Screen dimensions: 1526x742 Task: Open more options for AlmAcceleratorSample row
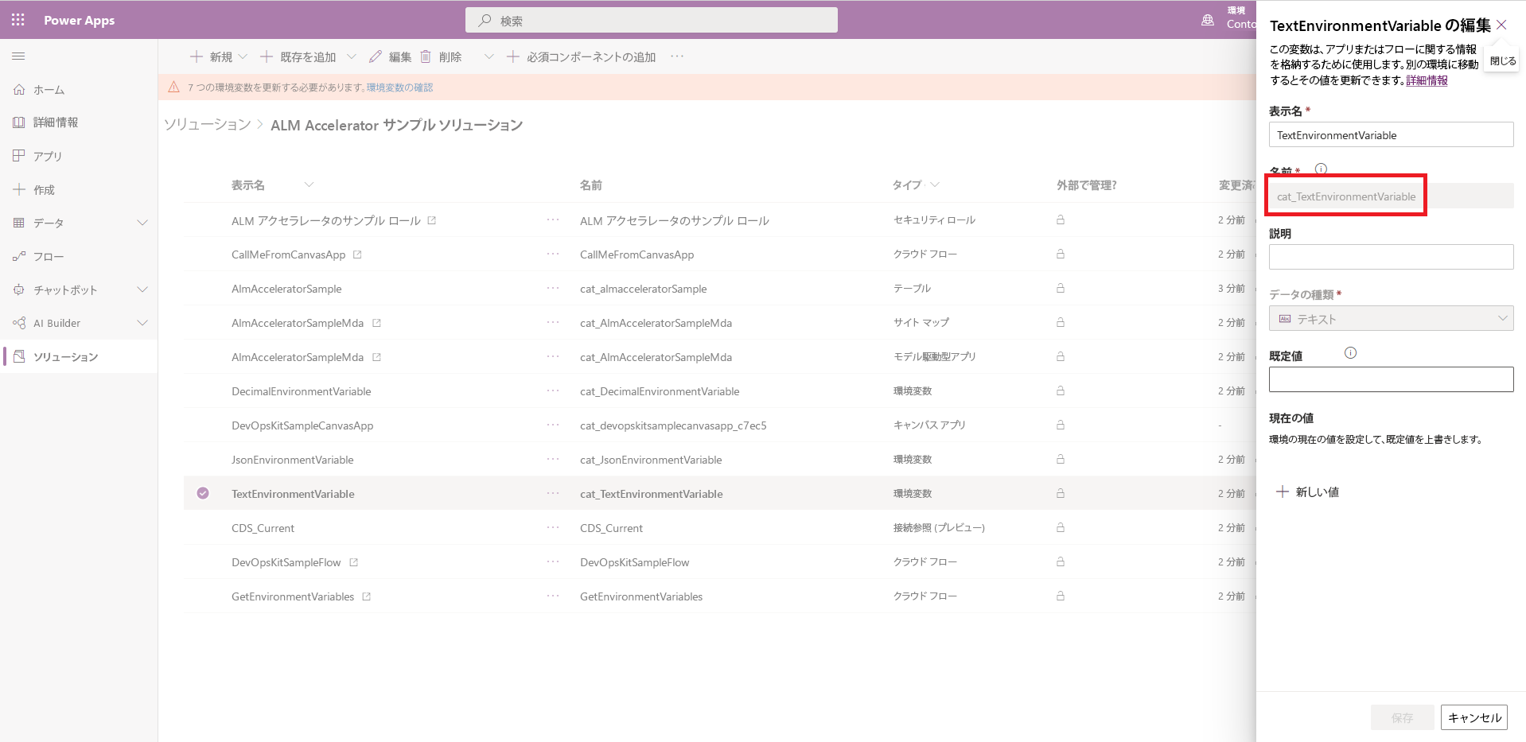click(x=553, y=289)
